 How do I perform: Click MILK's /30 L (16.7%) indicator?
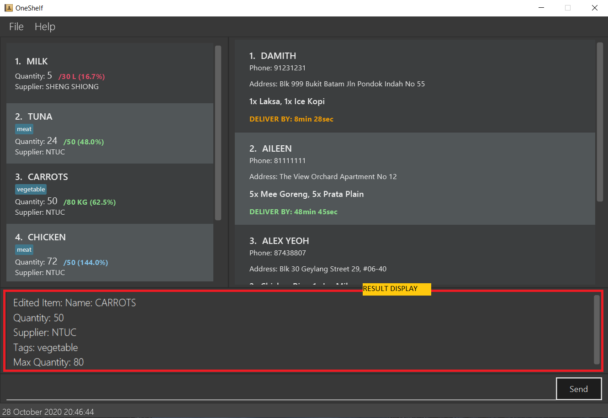[x=82, y=76]
